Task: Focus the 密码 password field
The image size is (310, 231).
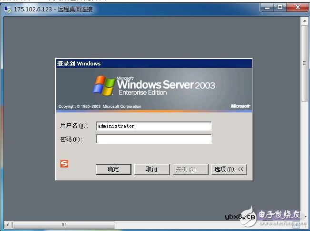Action: click(154, 139)
